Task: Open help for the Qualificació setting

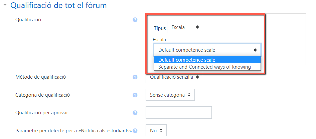Action: tap(135, 20)
